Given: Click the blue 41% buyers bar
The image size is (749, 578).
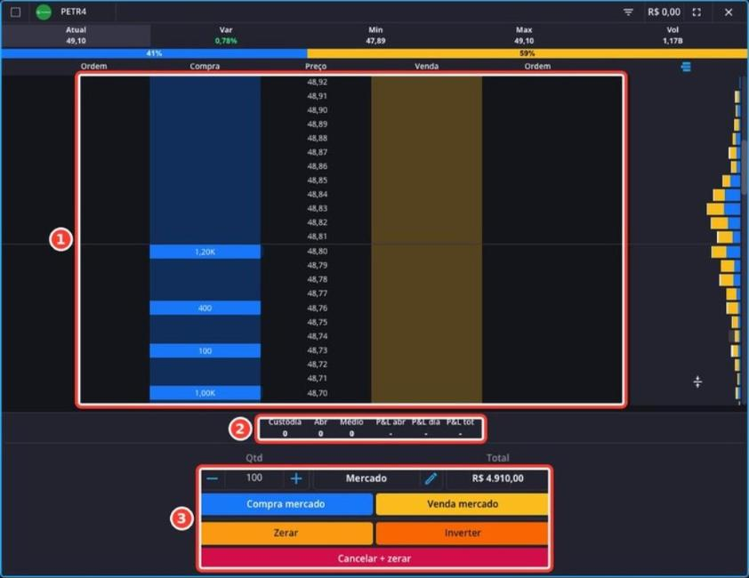Looking at the screenshot, I should point(154,53).
